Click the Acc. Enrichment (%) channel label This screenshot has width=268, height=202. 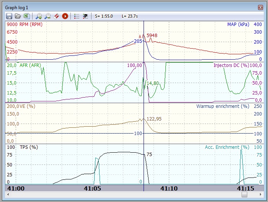[x=227, y=147]
